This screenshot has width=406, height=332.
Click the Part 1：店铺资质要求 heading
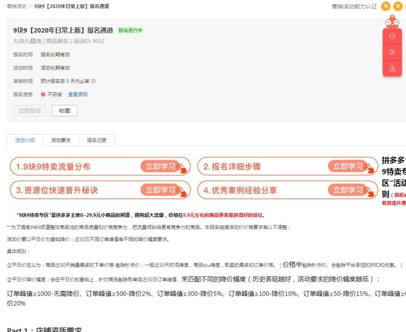[x=45, y=329]
